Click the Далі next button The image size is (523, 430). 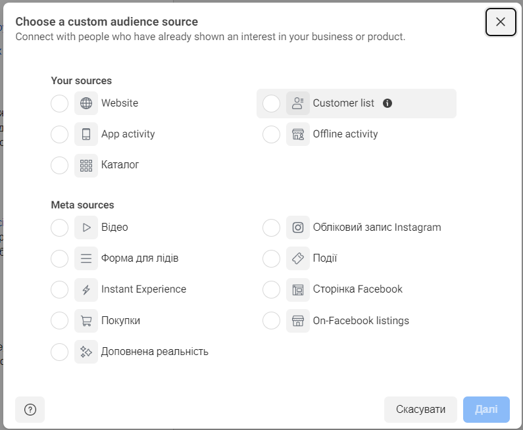pos(486,409)
